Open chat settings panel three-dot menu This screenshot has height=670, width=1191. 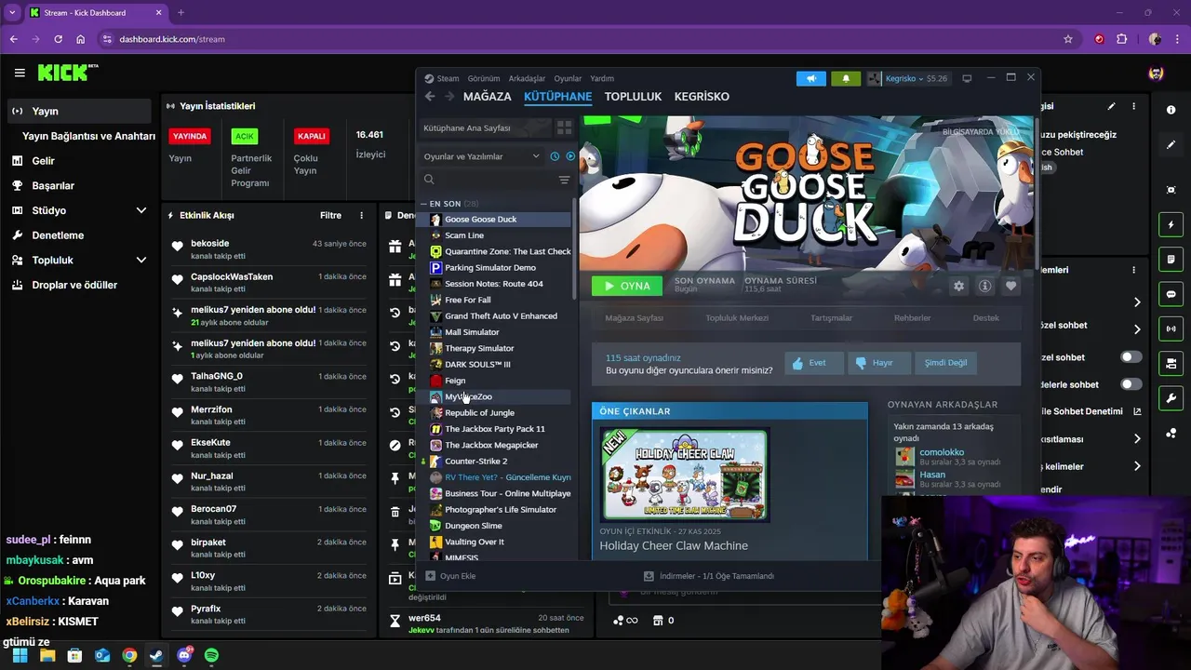tap(1133, 270)
